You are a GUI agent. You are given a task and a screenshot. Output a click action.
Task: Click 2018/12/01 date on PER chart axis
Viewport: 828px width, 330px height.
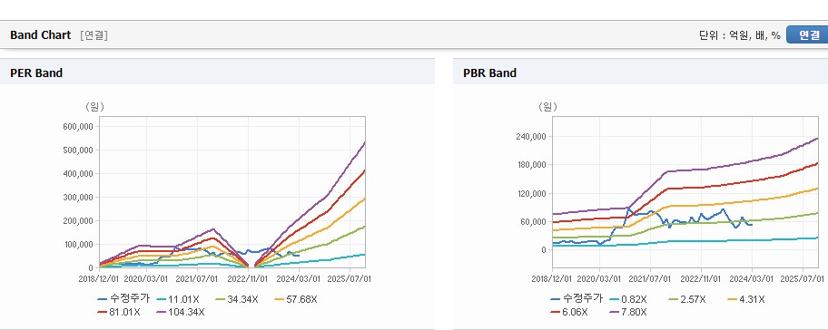[x=100, y=278]
